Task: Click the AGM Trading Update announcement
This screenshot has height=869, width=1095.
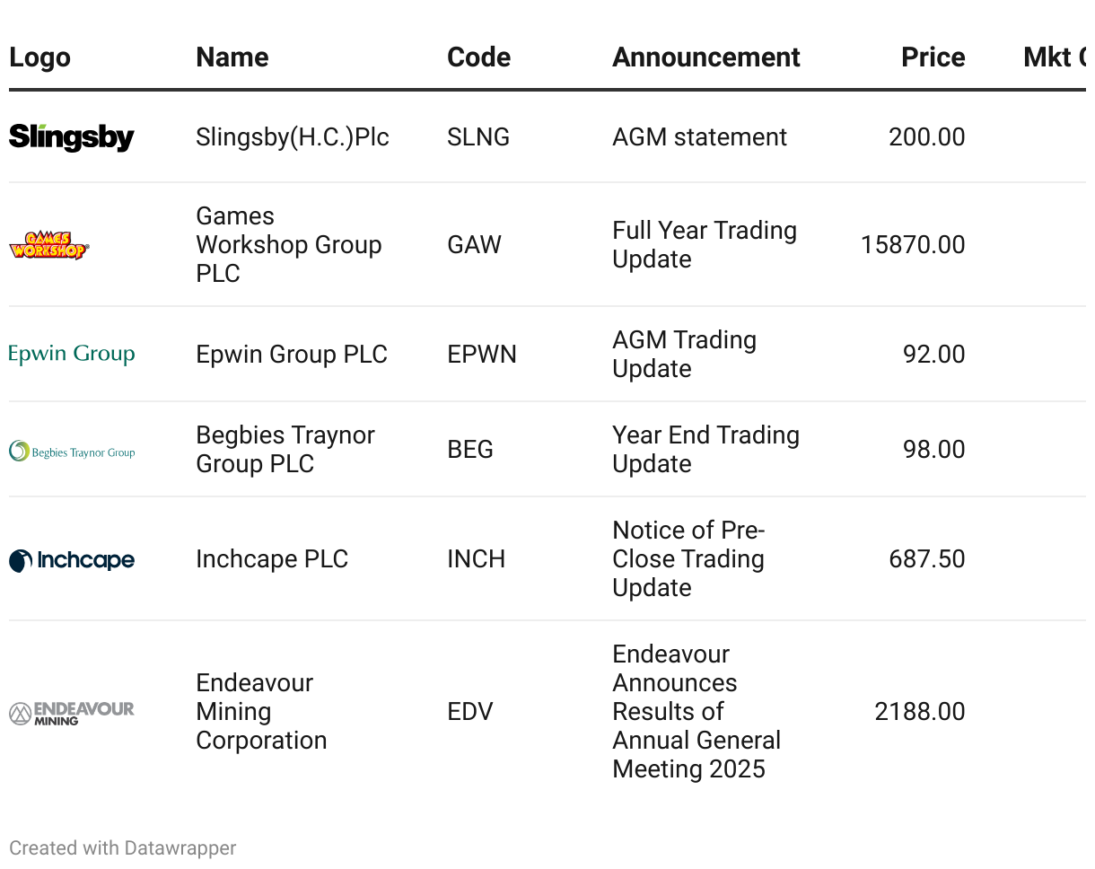Action: 684,354
